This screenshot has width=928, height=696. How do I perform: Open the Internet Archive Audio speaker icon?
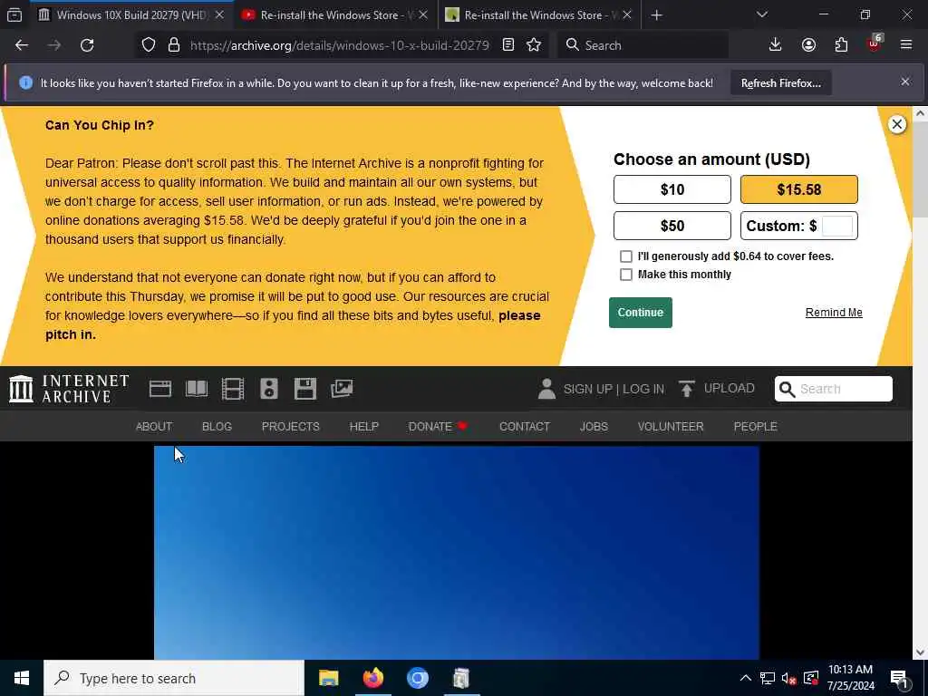[268, 389]
